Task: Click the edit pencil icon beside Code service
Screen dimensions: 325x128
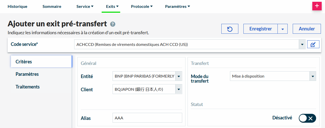Action: click(313, 45)
